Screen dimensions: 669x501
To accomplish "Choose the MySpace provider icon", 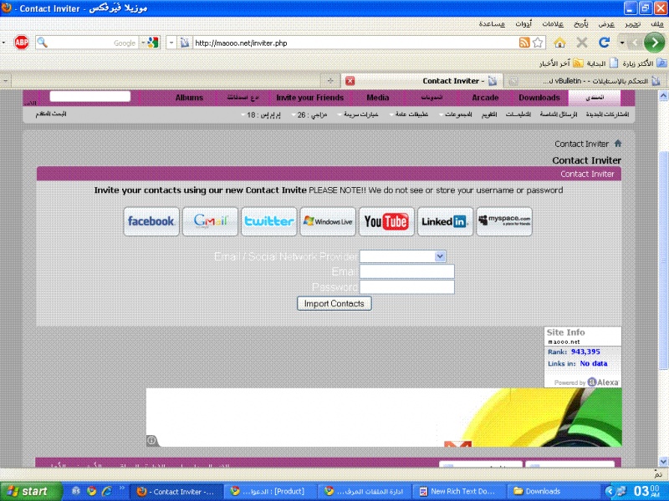I will tap(503, 221).
